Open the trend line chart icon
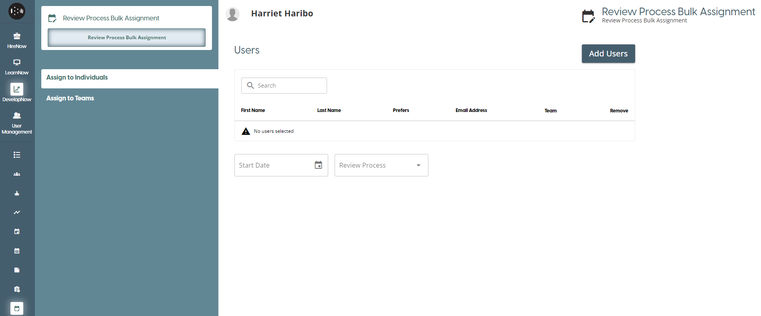761x316 pixels. pos(17,212)
